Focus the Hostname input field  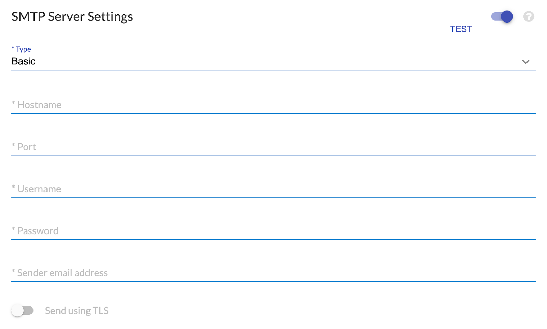pos(273,105)
